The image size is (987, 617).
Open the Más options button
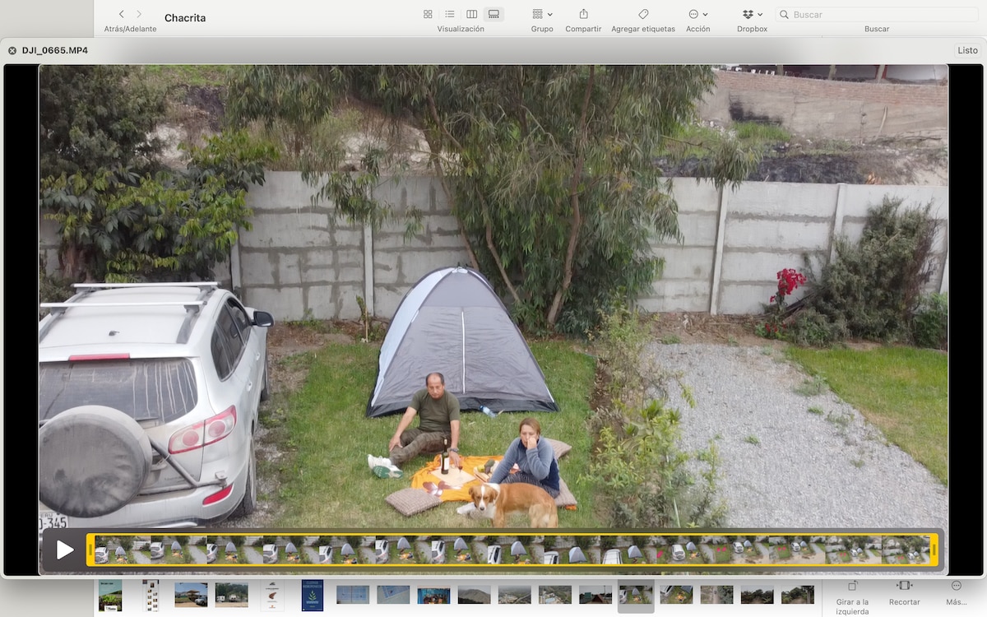click(956, 586)
